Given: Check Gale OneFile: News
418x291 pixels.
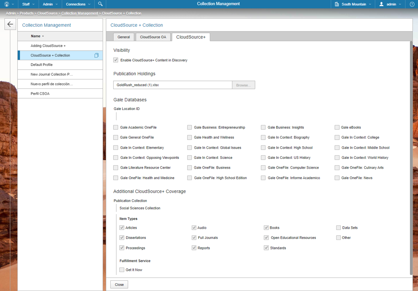Looking at the screenshot, I should pos(337,178).
